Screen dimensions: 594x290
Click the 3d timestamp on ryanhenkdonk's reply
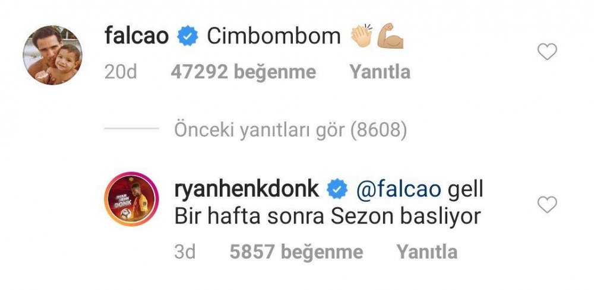(x=185, y=252)
